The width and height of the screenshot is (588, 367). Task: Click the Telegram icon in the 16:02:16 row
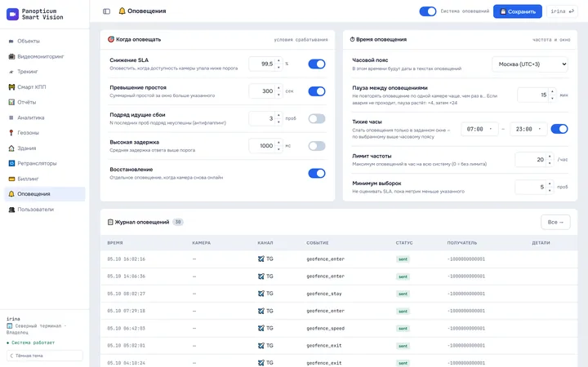tap(261, 259)
